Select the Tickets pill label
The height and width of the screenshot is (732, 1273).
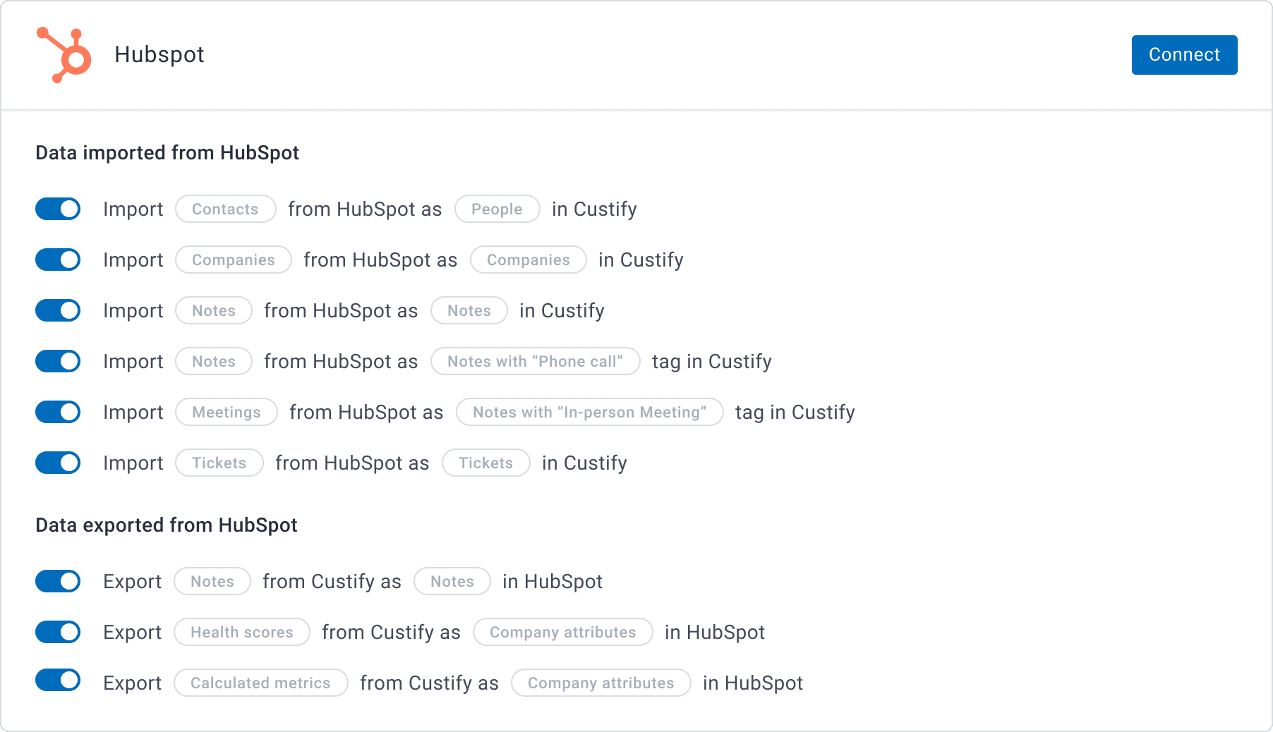click(219, 463)
